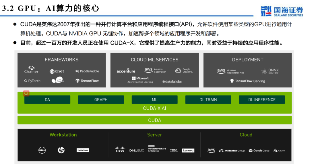The width and height of the screenshot is (310, 164).
Task: Select the Google Cloud ML logo
Action: 184,71
